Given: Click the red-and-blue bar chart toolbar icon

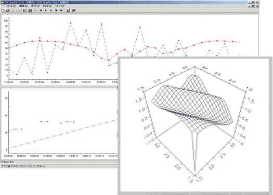Looking at the screenshot, I should (x=30, y=10).
